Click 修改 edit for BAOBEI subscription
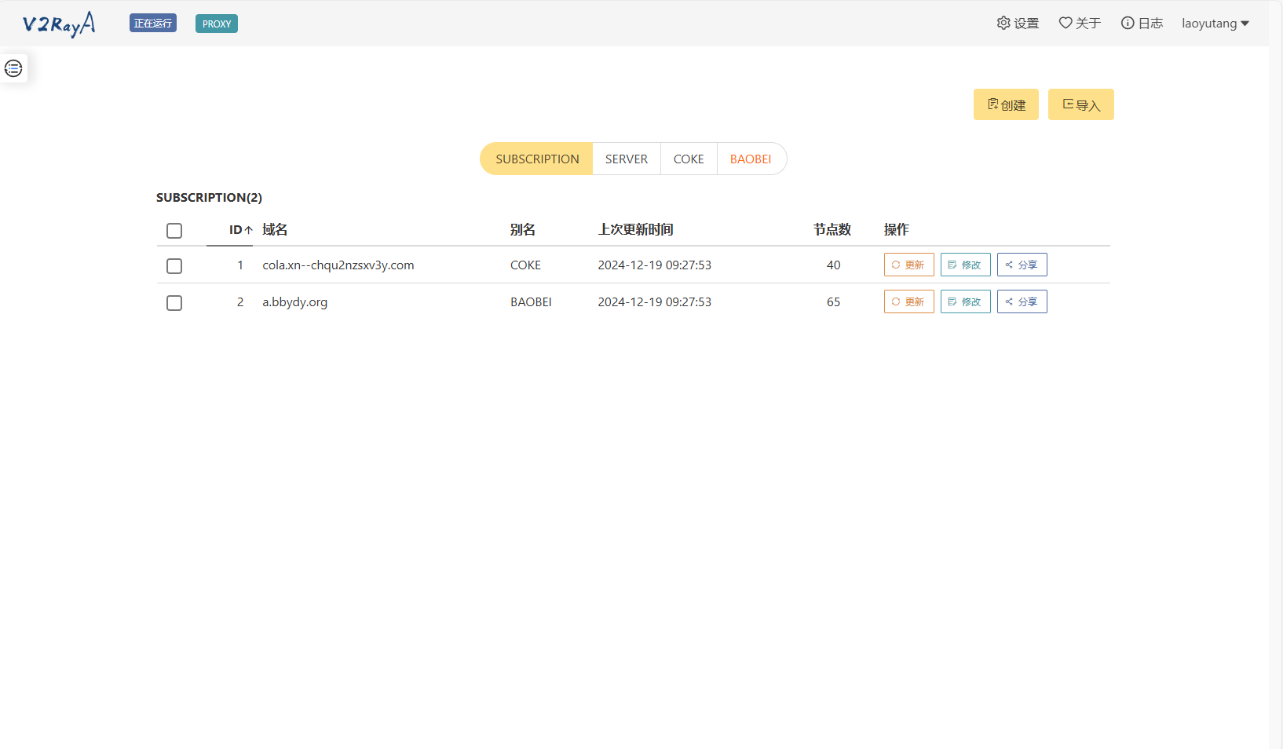 pyautogui.click(x=966, y=301)
